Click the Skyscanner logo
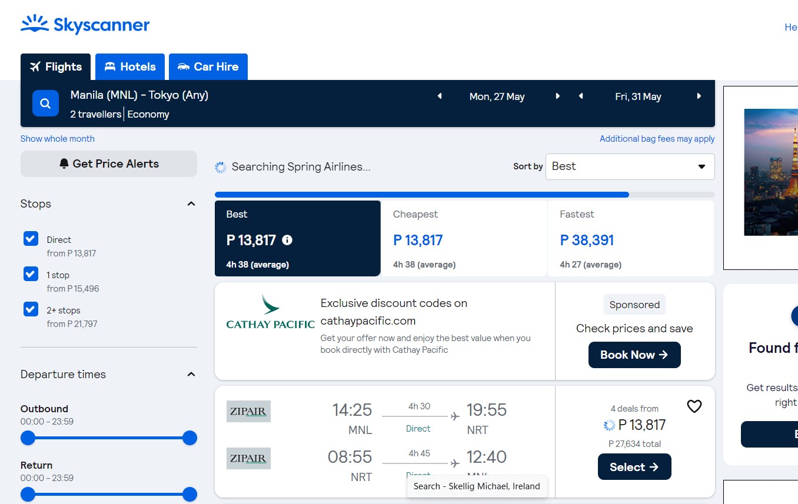This screenshot has height=504, width=798. tap(85, 25)
